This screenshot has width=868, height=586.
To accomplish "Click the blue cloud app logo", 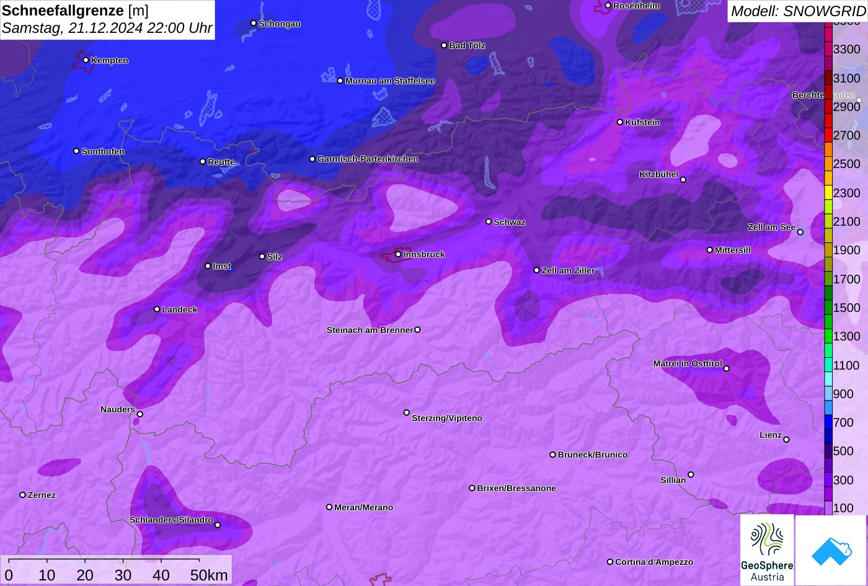I will click(x=831, y=550).
